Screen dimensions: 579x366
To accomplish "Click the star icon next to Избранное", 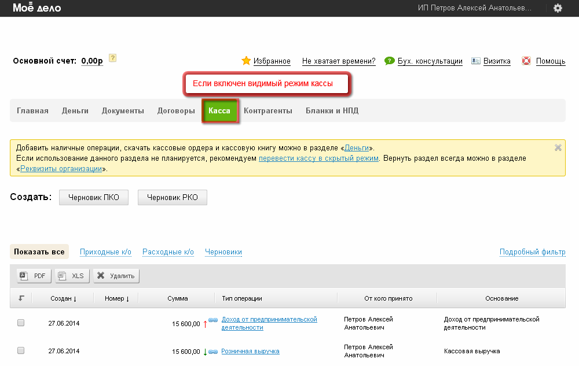I will pyautogui.click(x=246, y=61).
